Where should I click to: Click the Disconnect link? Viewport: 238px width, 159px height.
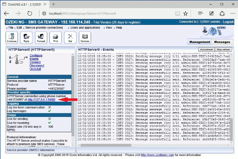(37, 66)
